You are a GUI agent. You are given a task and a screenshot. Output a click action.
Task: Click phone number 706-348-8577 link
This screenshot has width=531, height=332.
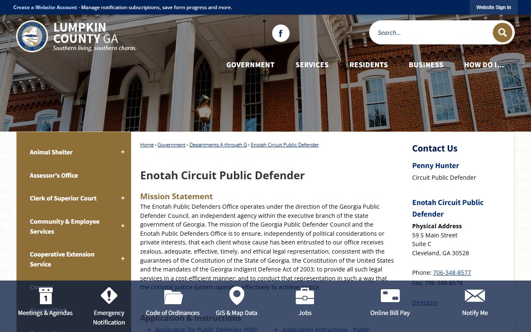click(x=452, y=273)
